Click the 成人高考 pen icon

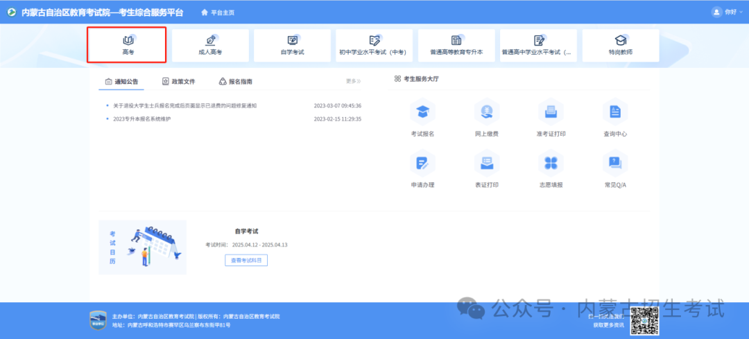click(x=210, y=40)
